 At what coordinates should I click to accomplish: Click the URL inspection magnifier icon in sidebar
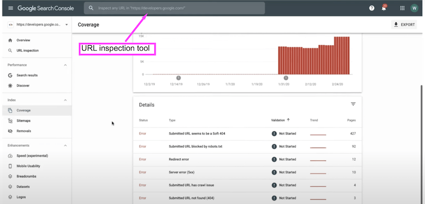pos(10,51)
